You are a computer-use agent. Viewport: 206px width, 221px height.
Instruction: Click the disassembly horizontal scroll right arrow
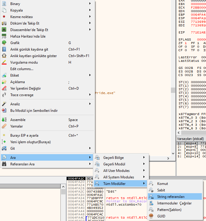click(x=168, y=158)
